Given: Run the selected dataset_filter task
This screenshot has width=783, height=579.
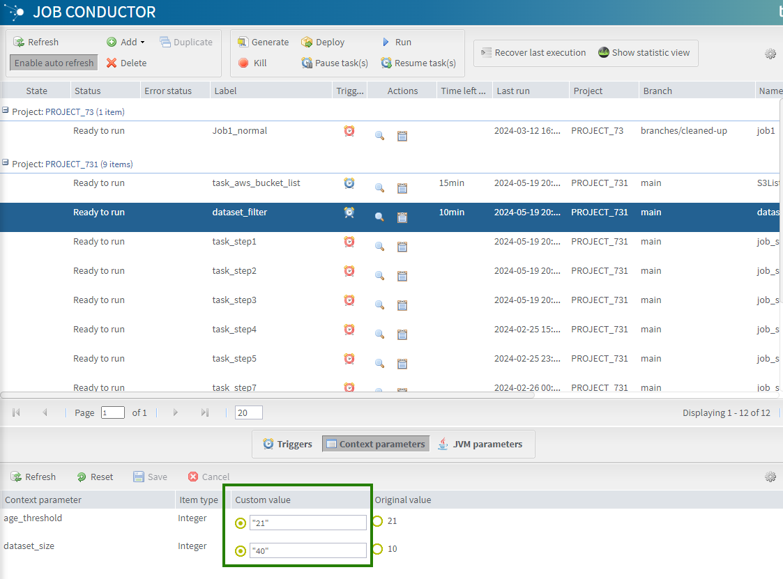Looking at the screenshot, I should (396, 42).
